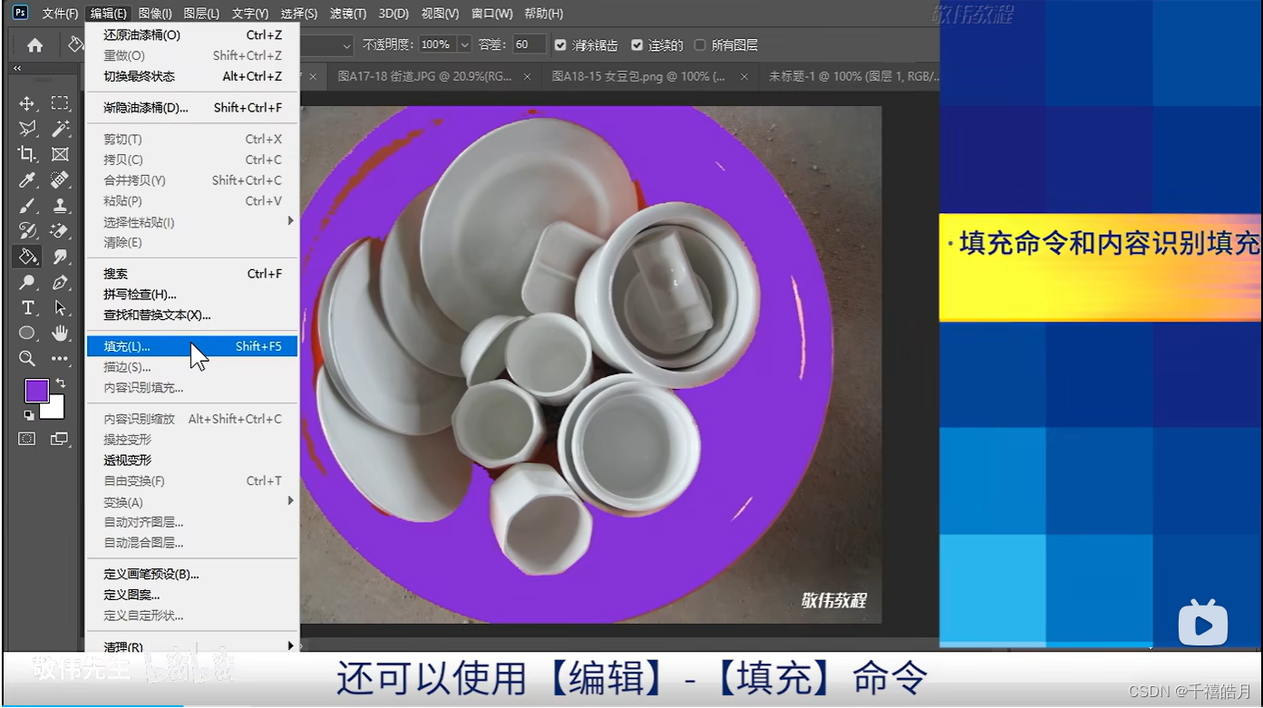Viewport: 1263px width, 708px height.
Task: Select the Hand tool
Action: click(60, 333)
